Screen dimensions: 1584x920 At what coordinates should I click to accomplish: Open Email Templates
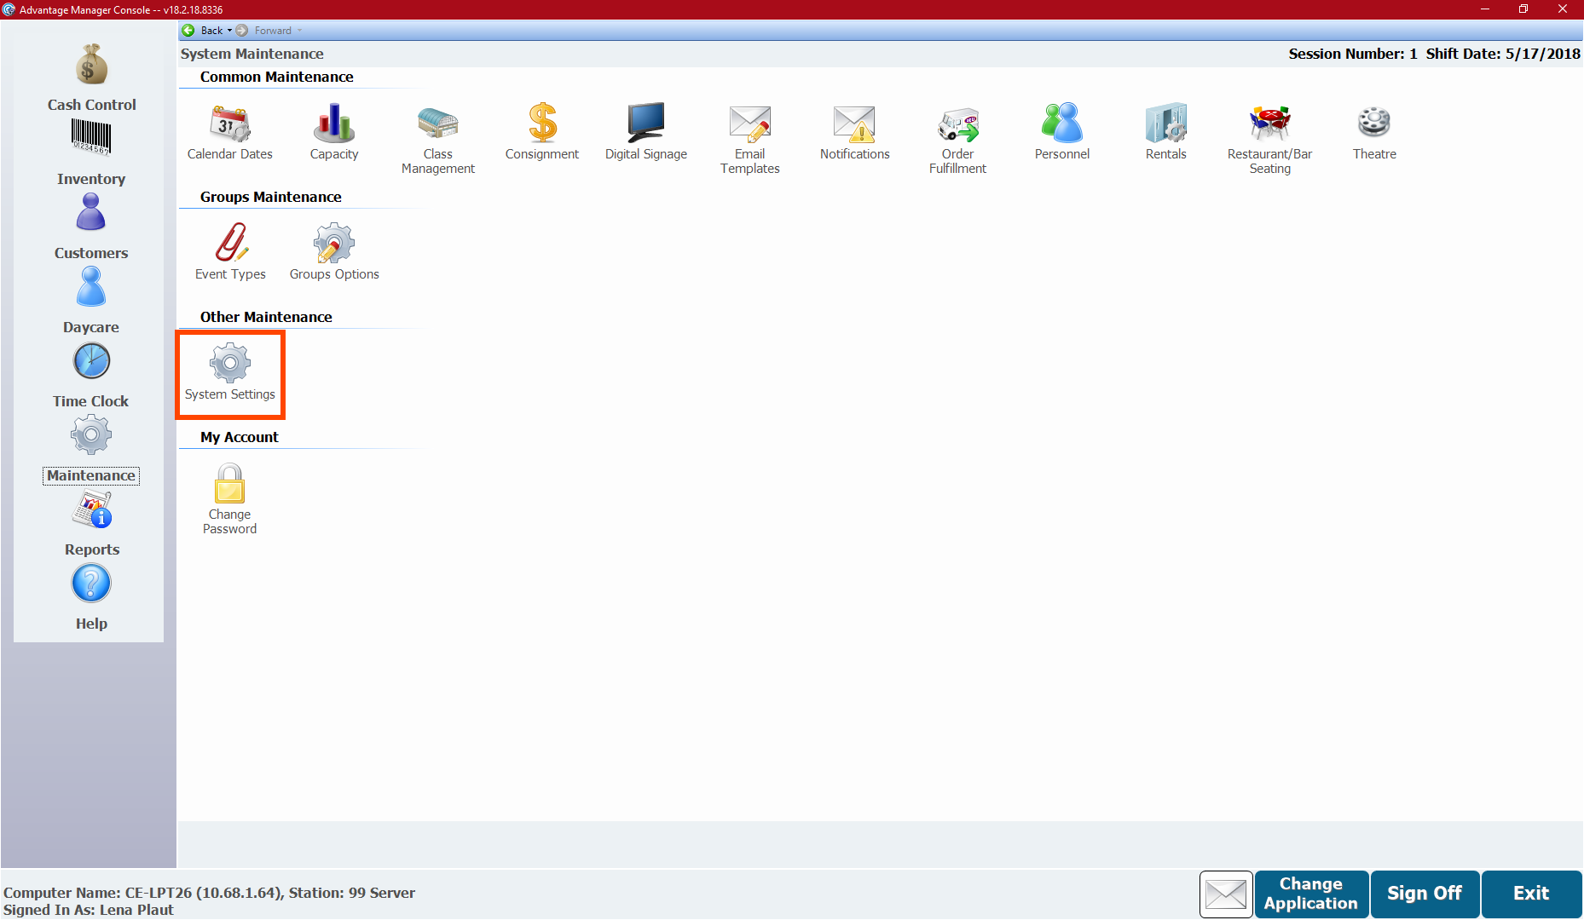coord(750,139)
